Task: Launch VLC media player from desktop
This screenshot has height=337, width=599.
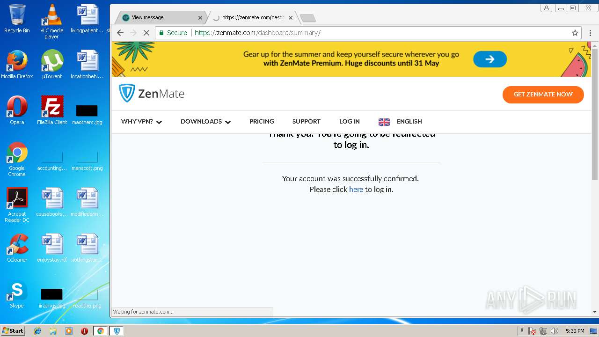Action: coord(51,22)
